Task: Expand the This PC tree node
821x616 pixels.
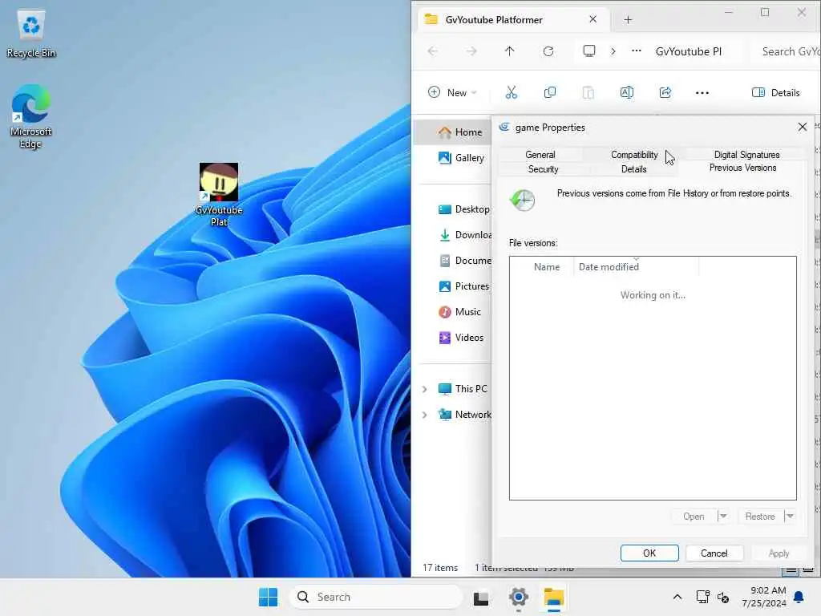Action: pos(425,389)
